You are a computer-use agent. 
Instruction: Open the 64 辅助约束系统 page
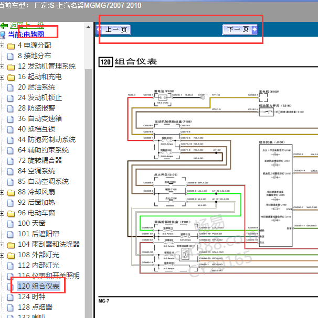tap(43, 150)
